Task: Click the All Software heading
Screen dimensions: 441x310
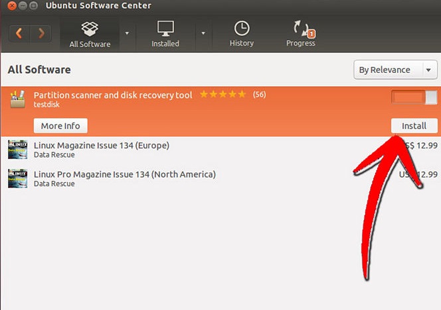Action: click(39, 70)
